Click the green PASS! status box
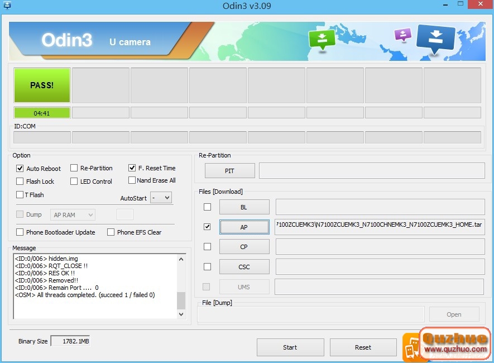The image size is (494, 363). coord(42,85)
